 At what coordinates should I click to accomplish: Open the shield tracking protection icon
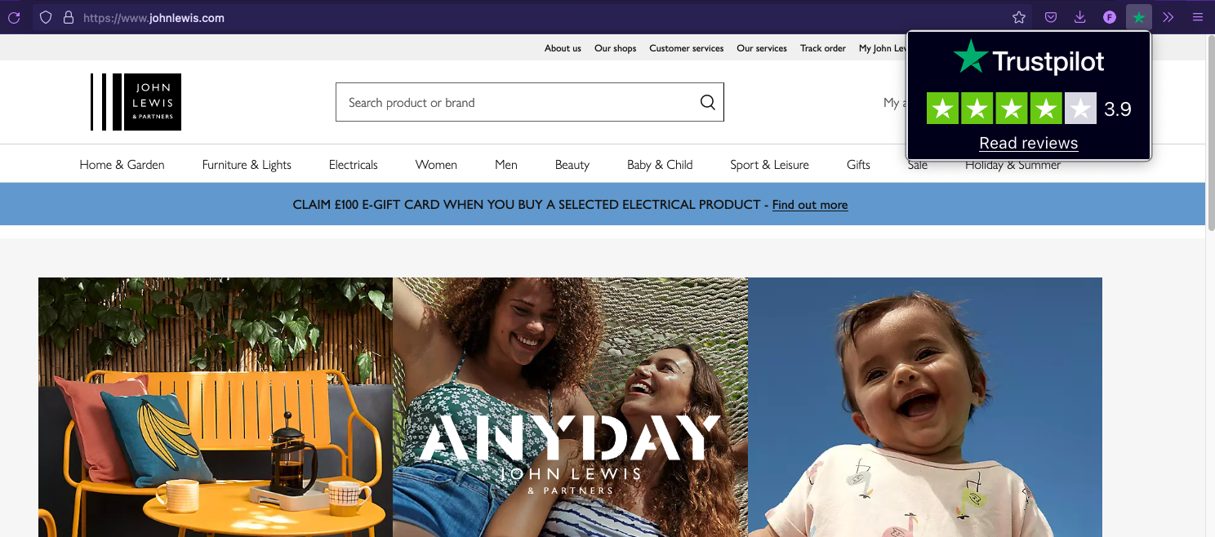(x=46, y=17)
